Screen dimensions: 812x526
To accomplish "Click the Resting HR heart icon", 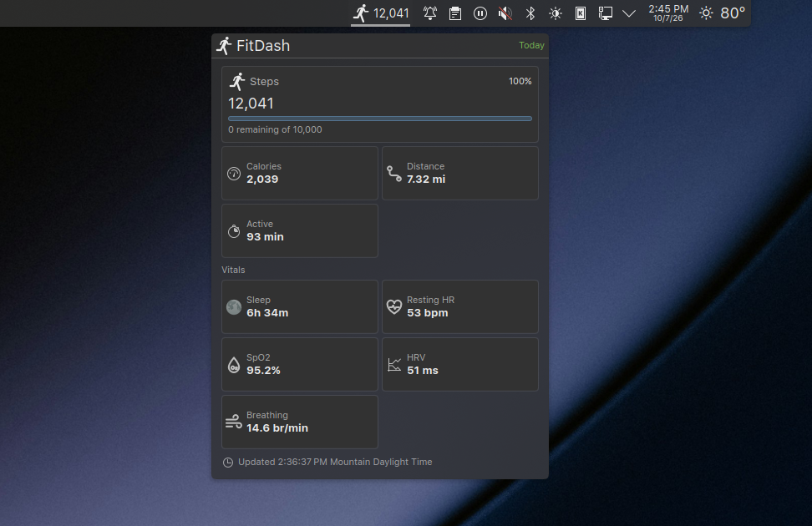I will click(394, 307).
